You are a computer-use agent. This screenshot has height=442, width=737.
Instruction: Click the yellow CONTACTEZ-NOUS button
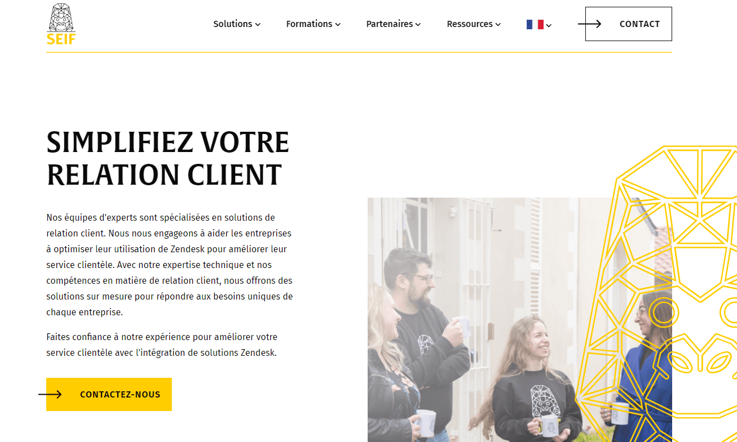109,394
